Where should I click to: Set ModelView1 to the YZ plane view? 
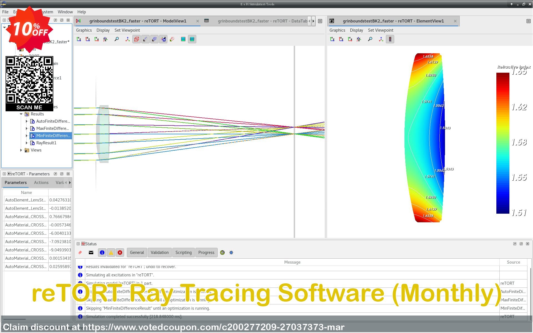pos(79,39)
